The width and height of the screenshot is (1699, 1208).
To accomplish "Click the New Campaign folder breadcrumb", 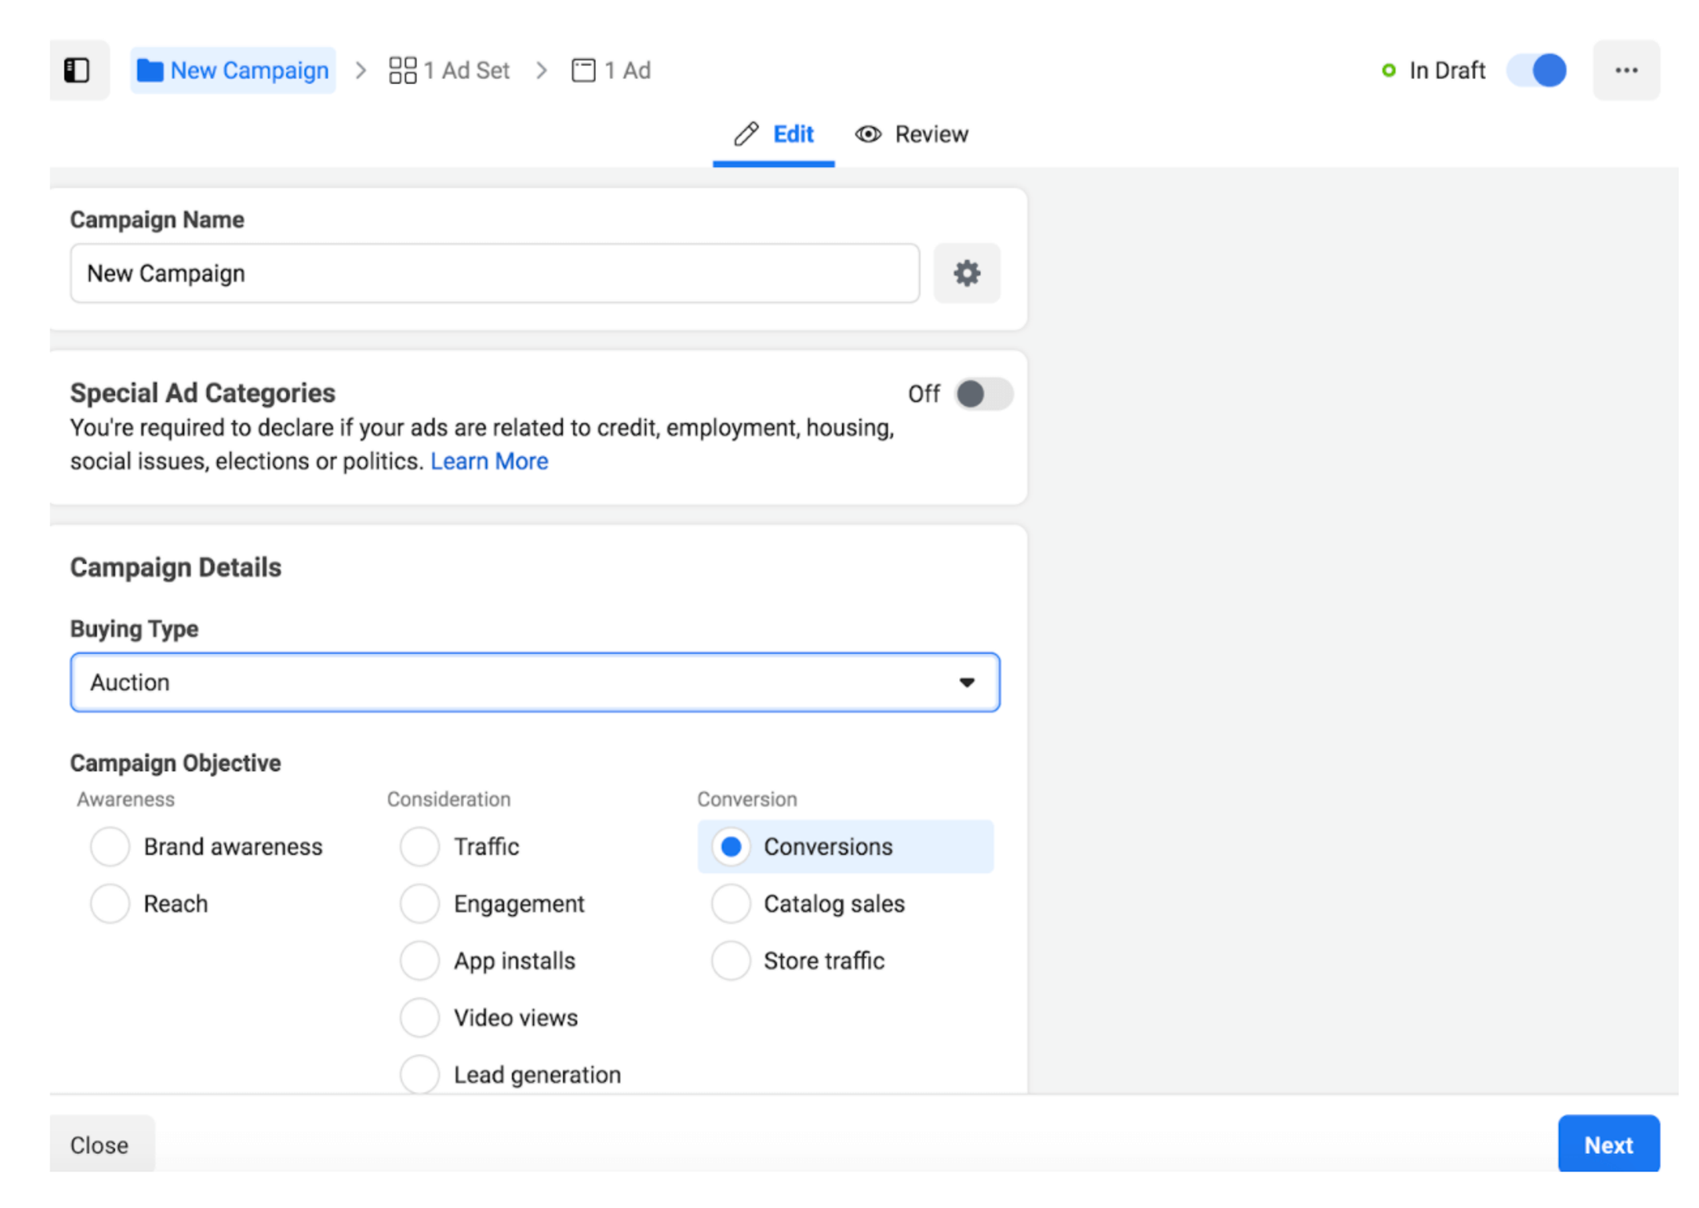I will click(x=234, y=71).
